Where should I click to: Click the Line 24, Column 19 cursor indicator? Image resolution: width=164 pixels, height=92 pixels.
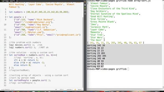5,89
